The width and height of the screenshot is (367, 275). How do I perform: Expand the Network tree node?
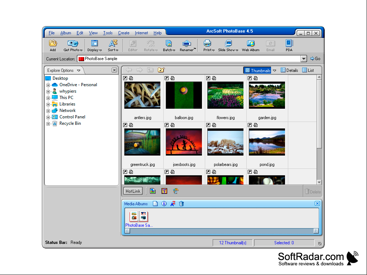pos(48,111)
